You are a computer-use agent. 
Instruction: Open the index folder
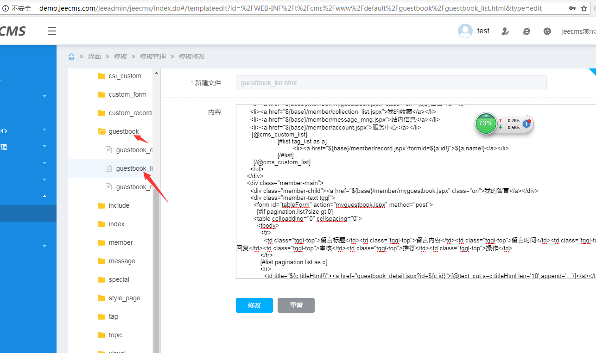click(x=117, y=224)
